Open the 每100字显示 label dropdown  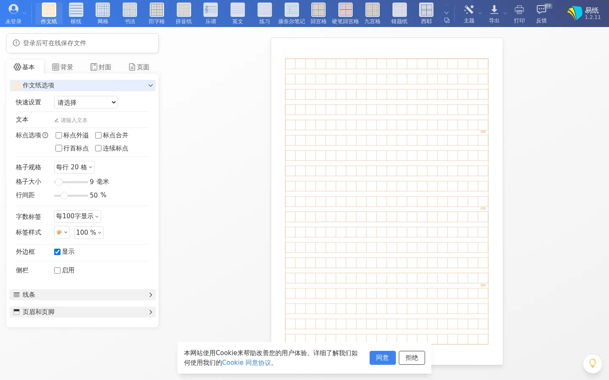point(77,216)
